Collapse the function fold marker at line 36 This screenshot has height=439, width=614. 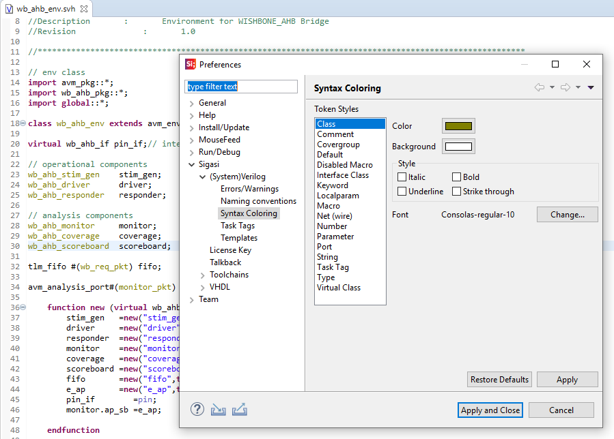tap(23, 307)
